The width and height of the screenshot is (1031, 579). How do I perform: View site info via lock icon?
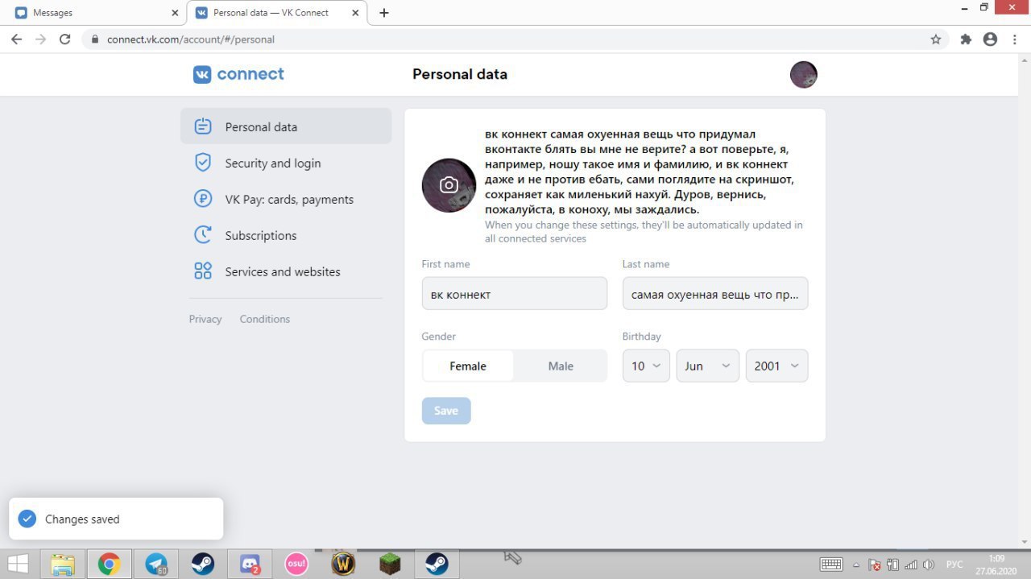95,39
